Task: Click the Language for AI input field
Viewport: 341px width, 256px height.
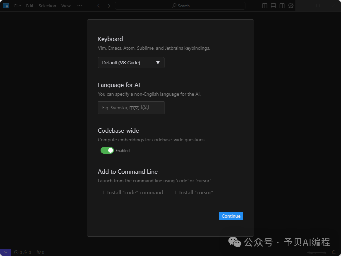Action: 131,108
